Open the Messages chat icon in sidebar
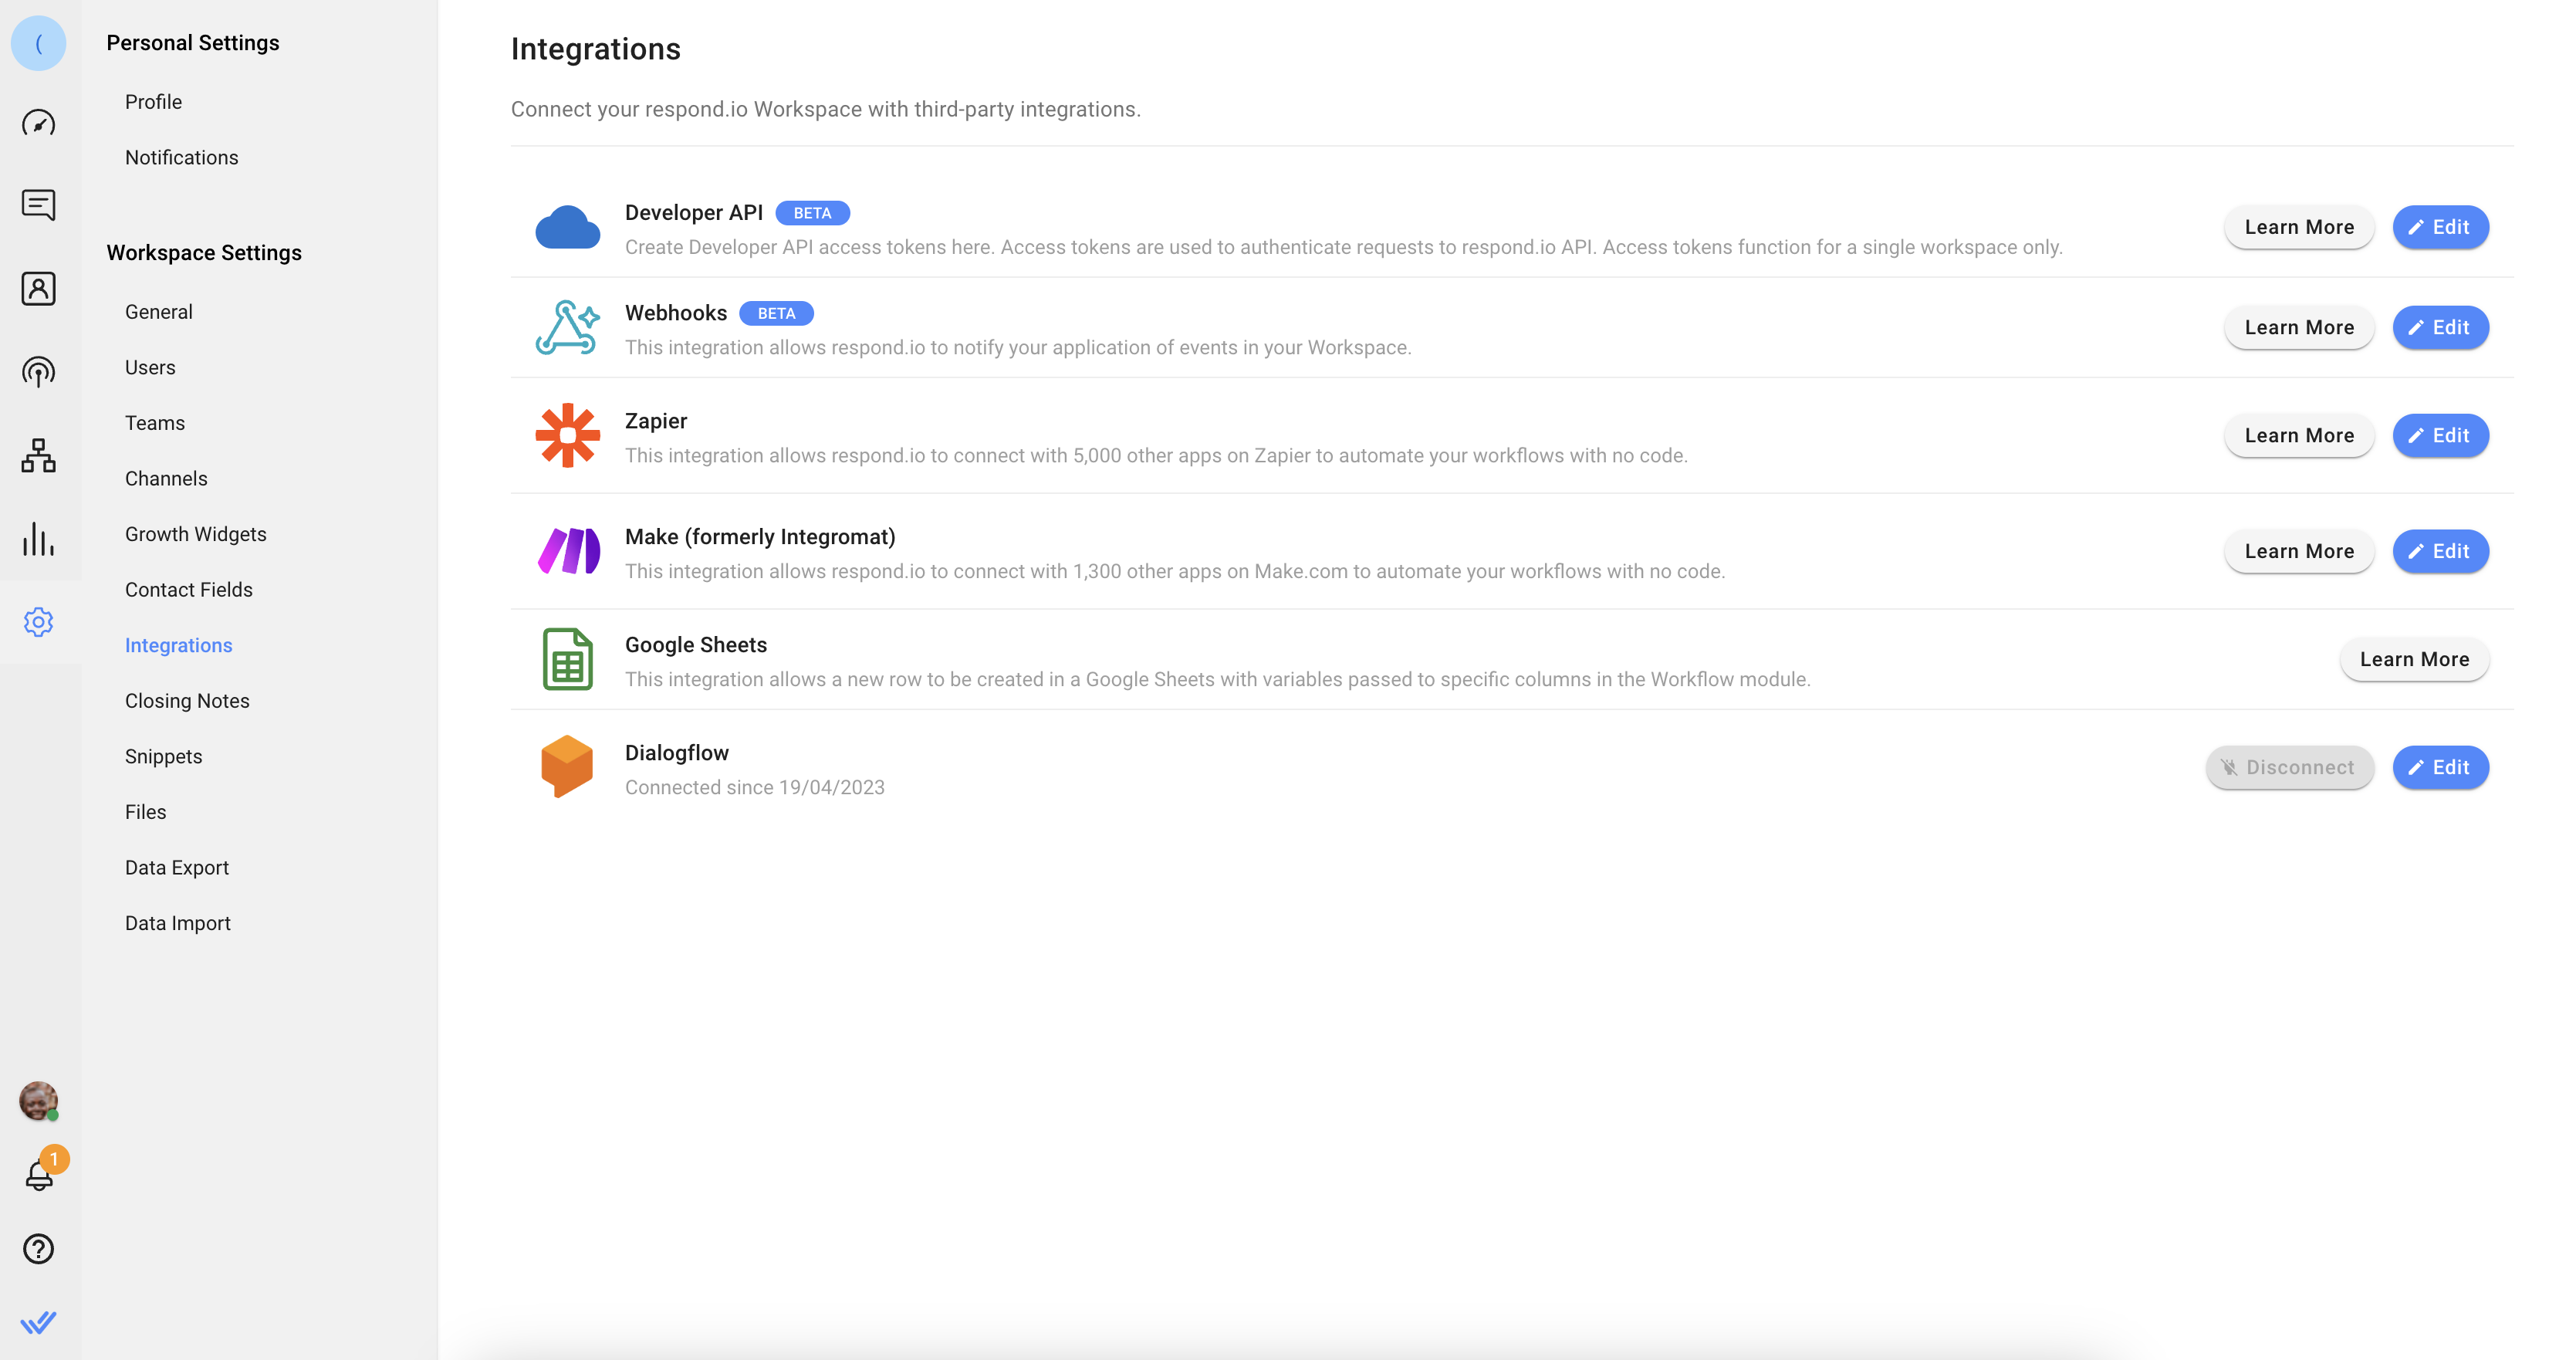This screenshot has width=2576, height=1360. (x=38, y=205)
